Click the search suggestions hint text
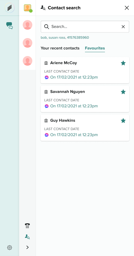 [x=65, y=37]
